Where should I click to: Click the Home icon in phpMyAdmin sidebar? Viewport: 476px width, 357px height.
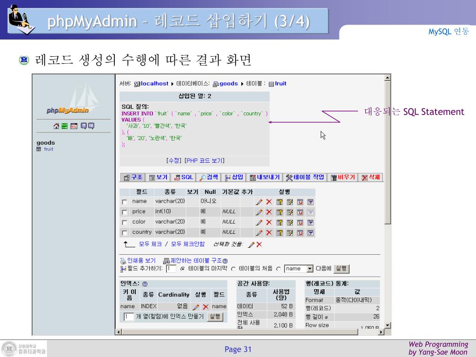pyautogui.click(x=56, y=126)
